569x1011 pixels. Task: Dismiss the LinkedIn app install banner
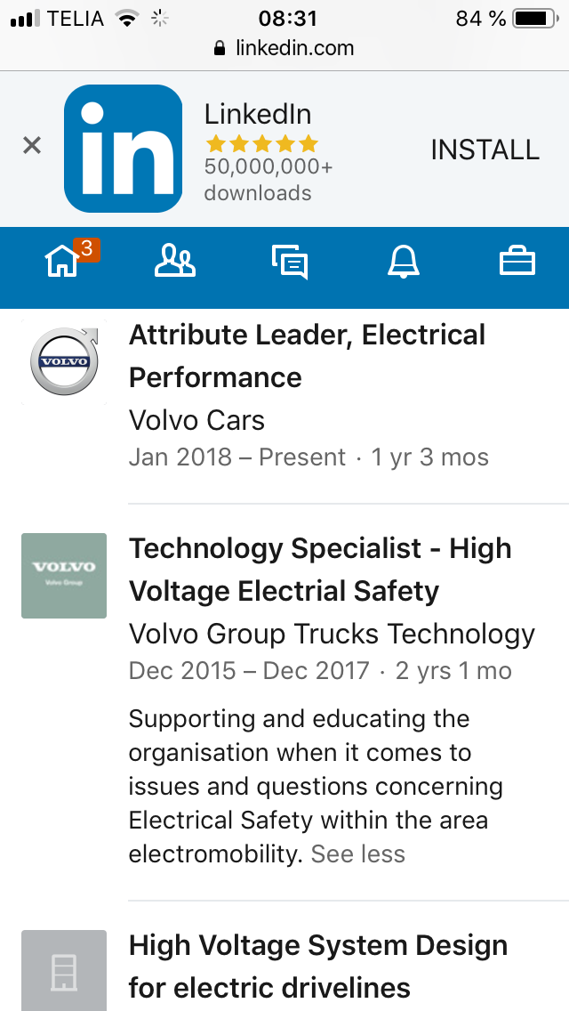[32, 145]
